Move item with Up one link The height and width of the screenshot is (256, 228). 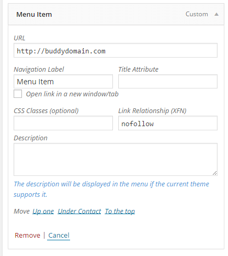[x=43, y=212]
